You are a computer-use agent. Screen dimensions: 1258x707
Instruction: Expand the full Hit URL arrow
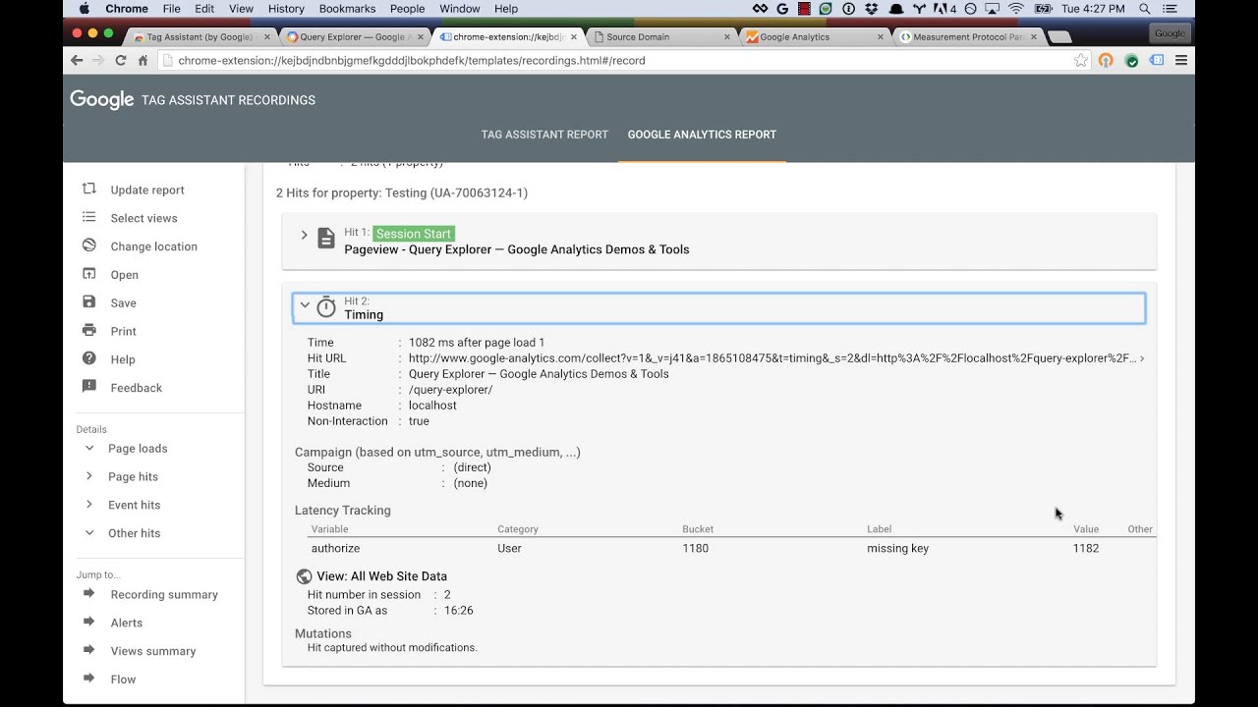(1141, 358)
